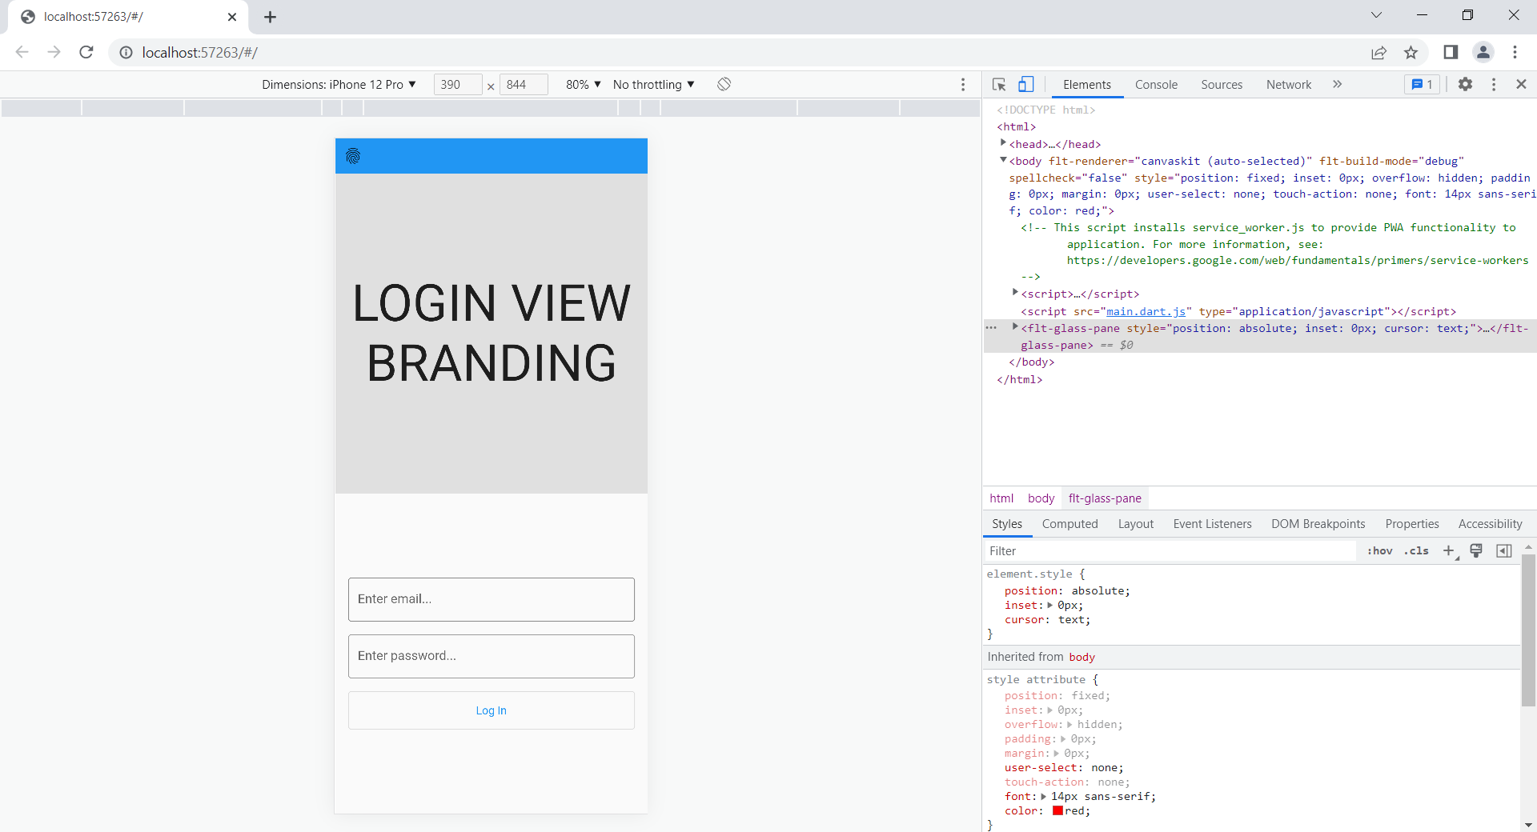Open the Chrome profile avatar
Screen dimensions: 1537x832
(1483, 52)
